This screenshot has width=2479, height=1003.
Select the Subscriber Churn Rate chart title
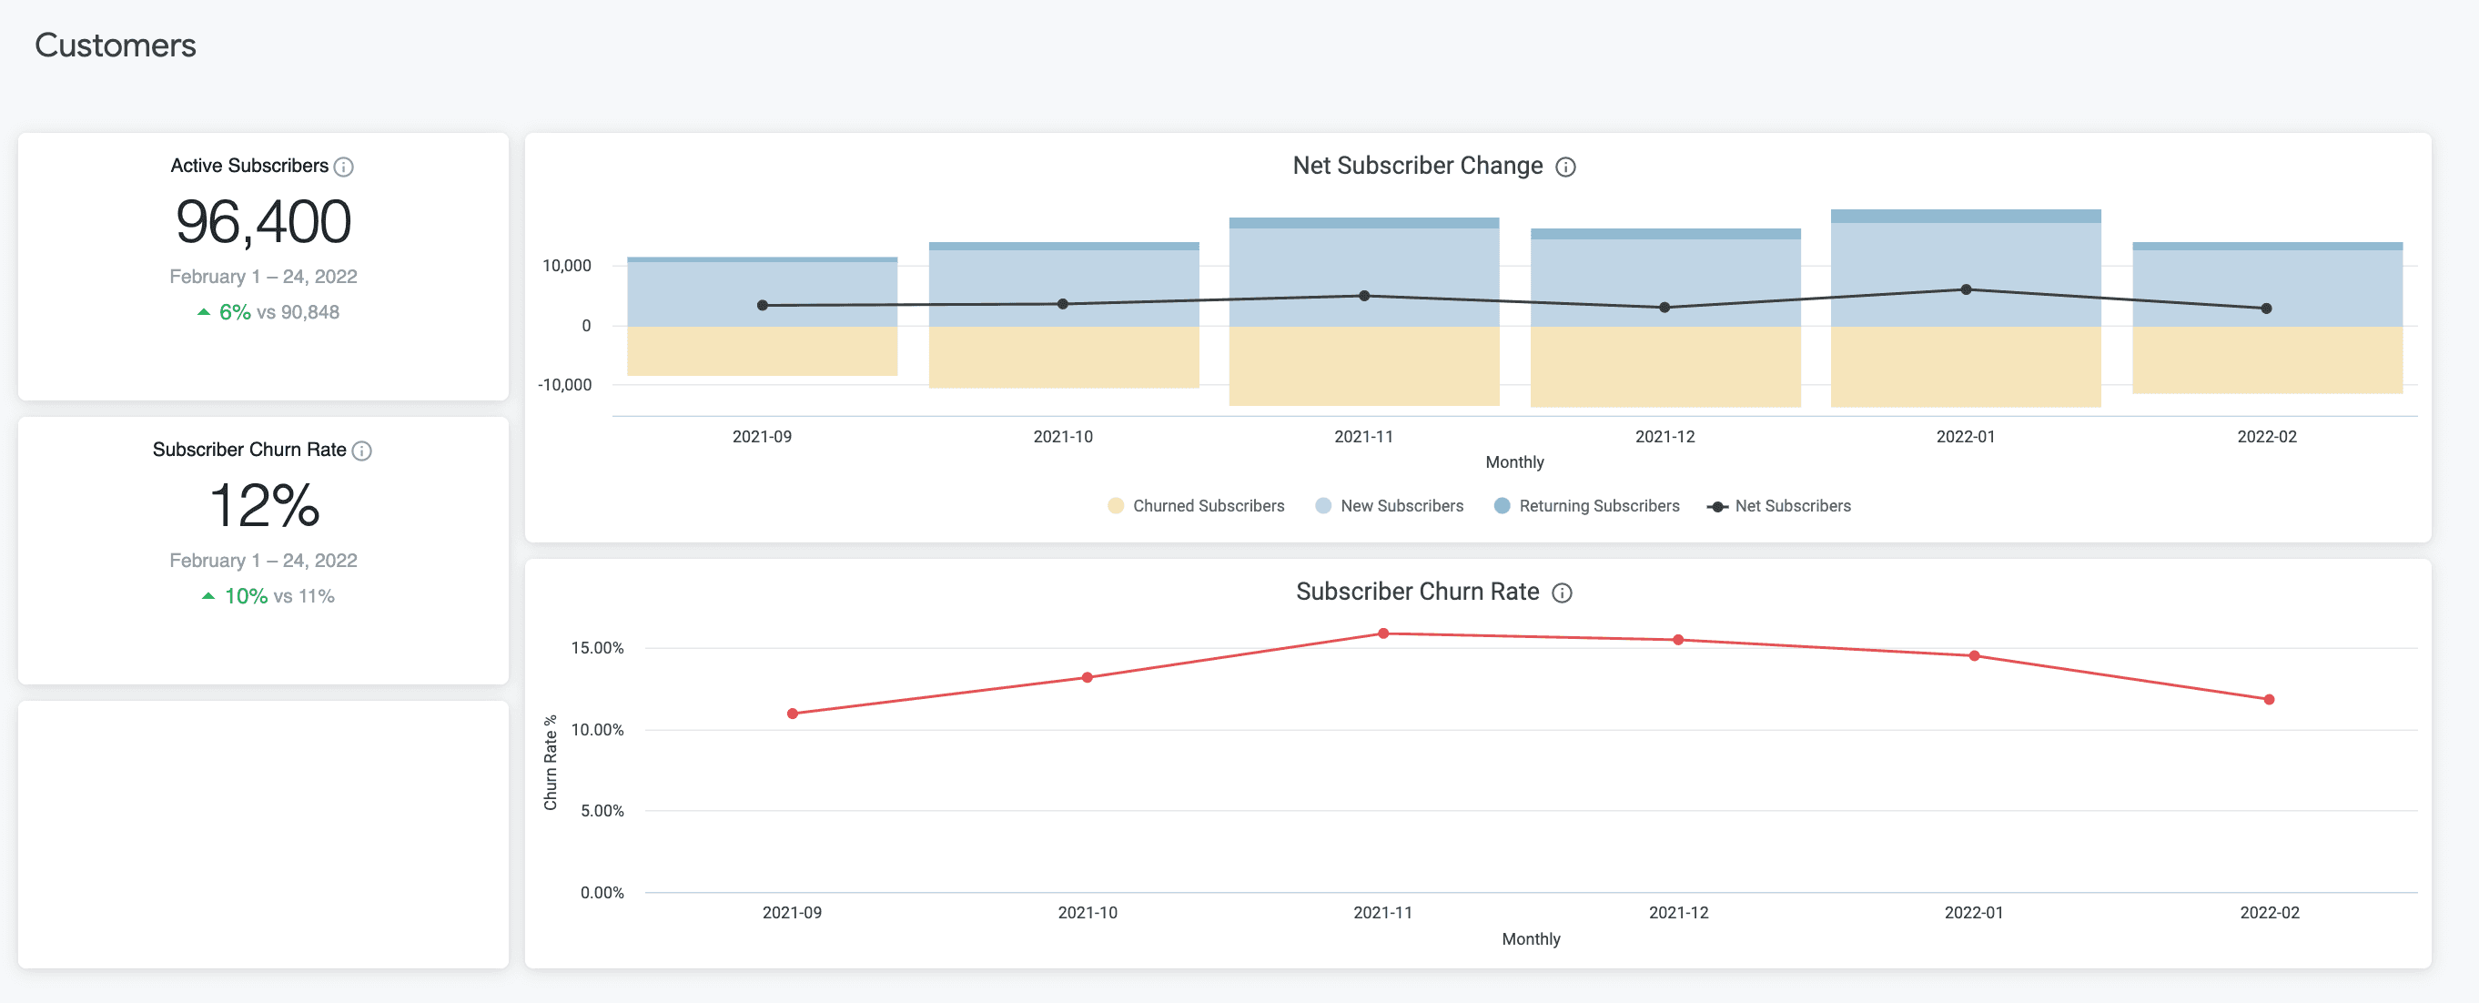coord(1419,591)
